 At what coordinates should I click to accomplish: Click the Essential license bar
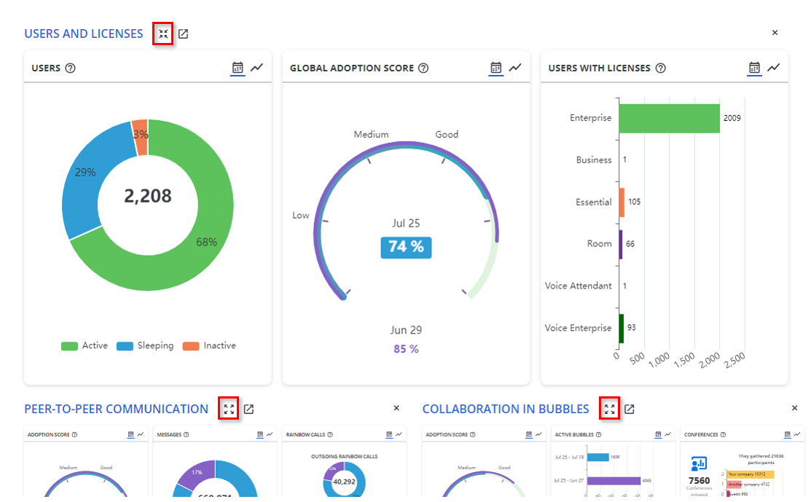click(622, 202)
